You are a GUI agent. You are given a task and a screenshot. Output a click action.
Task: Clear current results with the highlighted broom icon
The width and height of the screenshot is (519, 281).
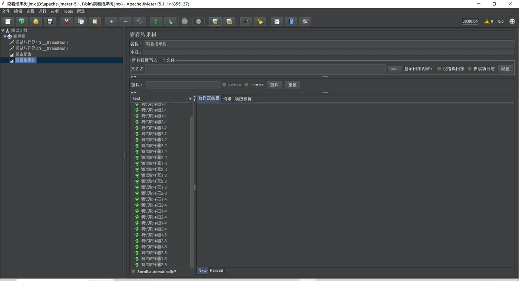point(215,22)
